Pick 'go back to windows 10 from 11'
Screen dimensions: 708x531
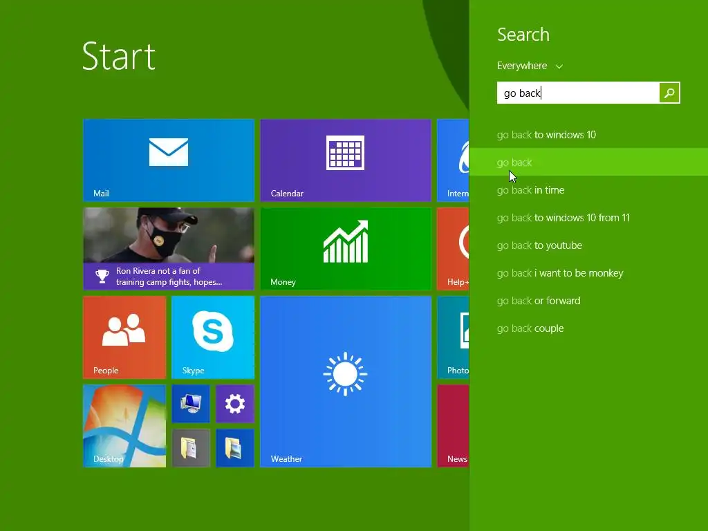[x=589, y=218]
